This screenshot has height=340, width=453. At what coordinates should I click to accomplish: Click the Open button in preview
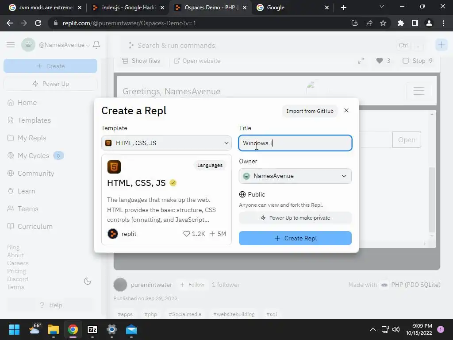[407, 139]
